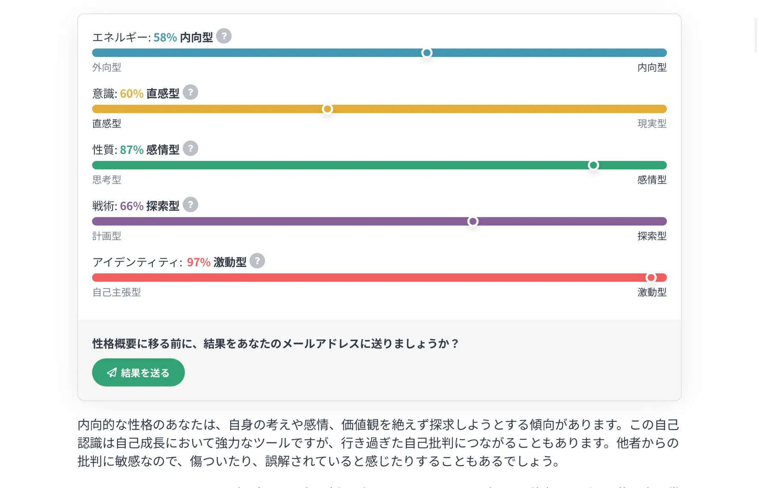This screenshot has height=488, width=759.
Task: Click the purple 戦術 slider handle
Action: click(473, 222)
